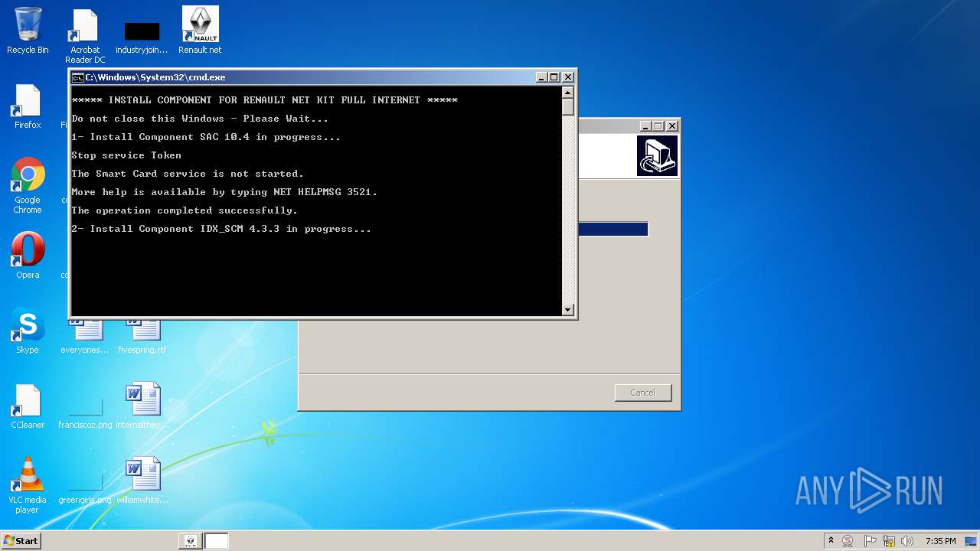Click the taskbar clock showing 7:35 PM
980x551 pixels.
click(940, 541)
